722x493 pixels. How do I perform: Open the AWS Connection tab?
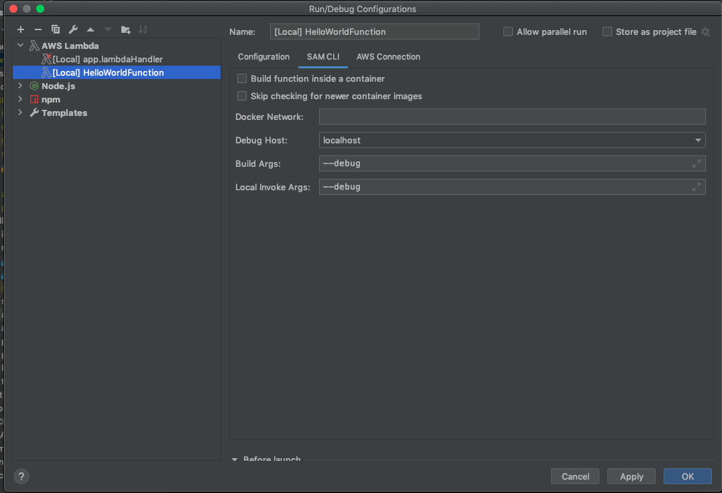click(388, 56)
